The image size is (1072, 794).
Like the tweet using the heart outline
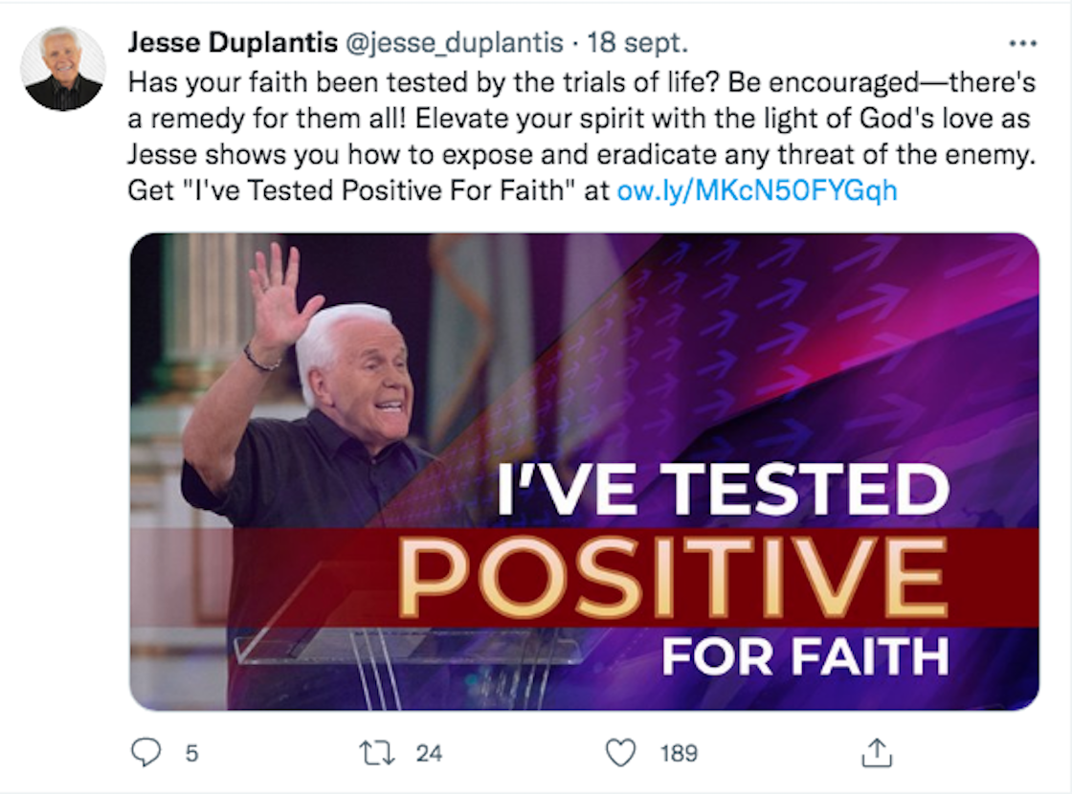(x=622, y=754)
